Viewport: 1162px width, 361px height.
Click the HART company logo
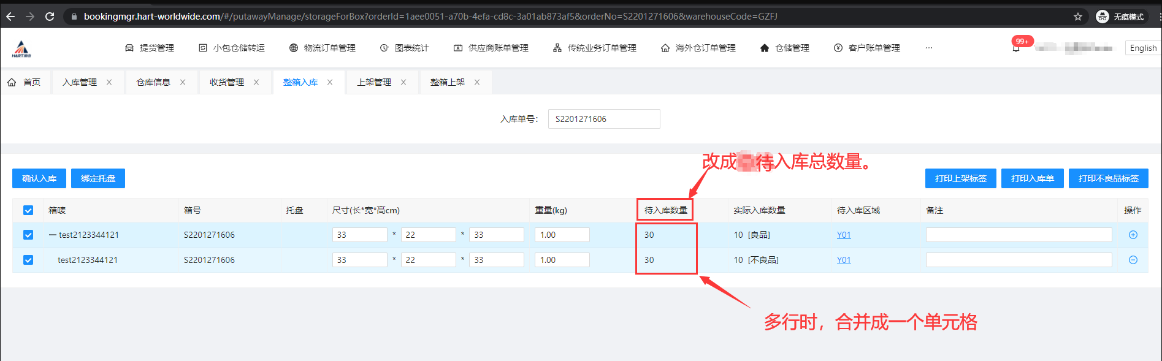tap(21, 48)
